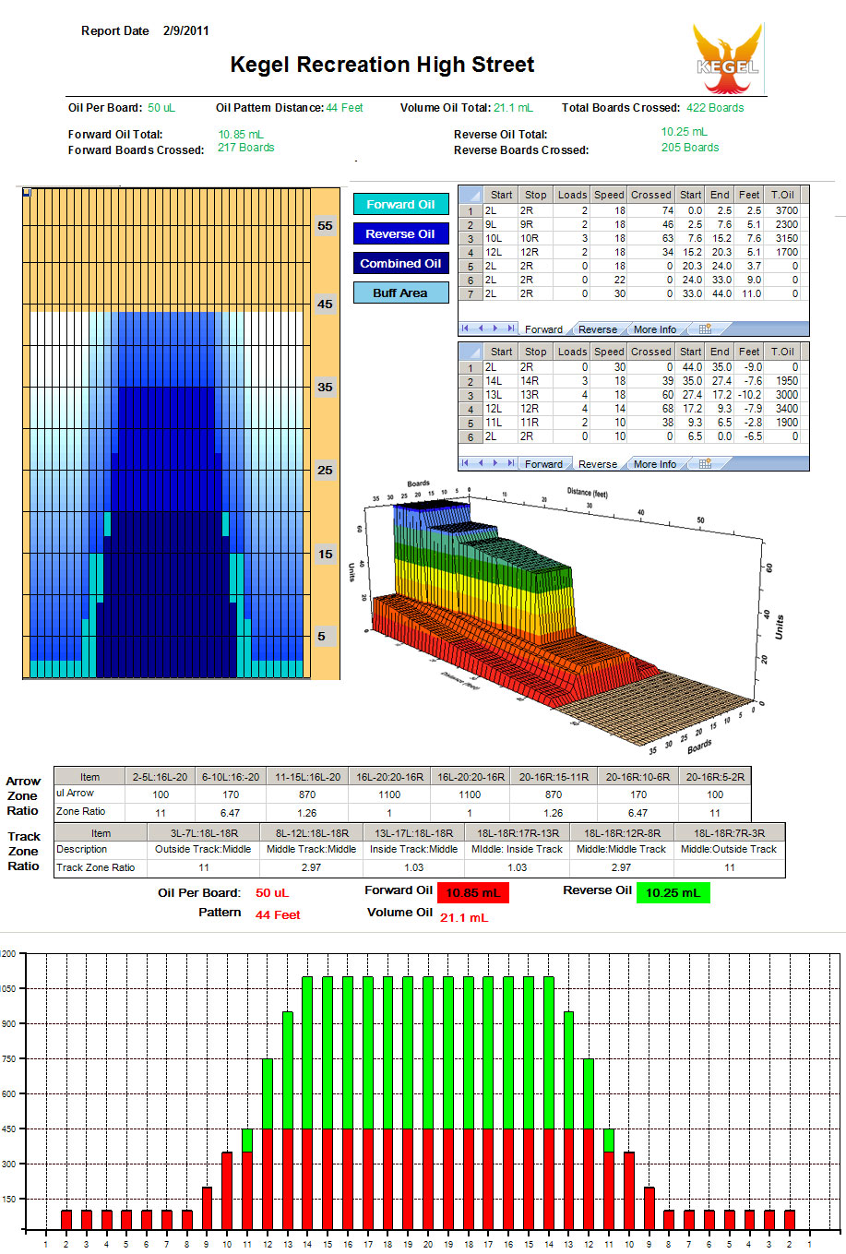This screenshot has height=1254, width=846.
Task: Click select-all corner of forward loads table
Action: (x=471, y=195)
